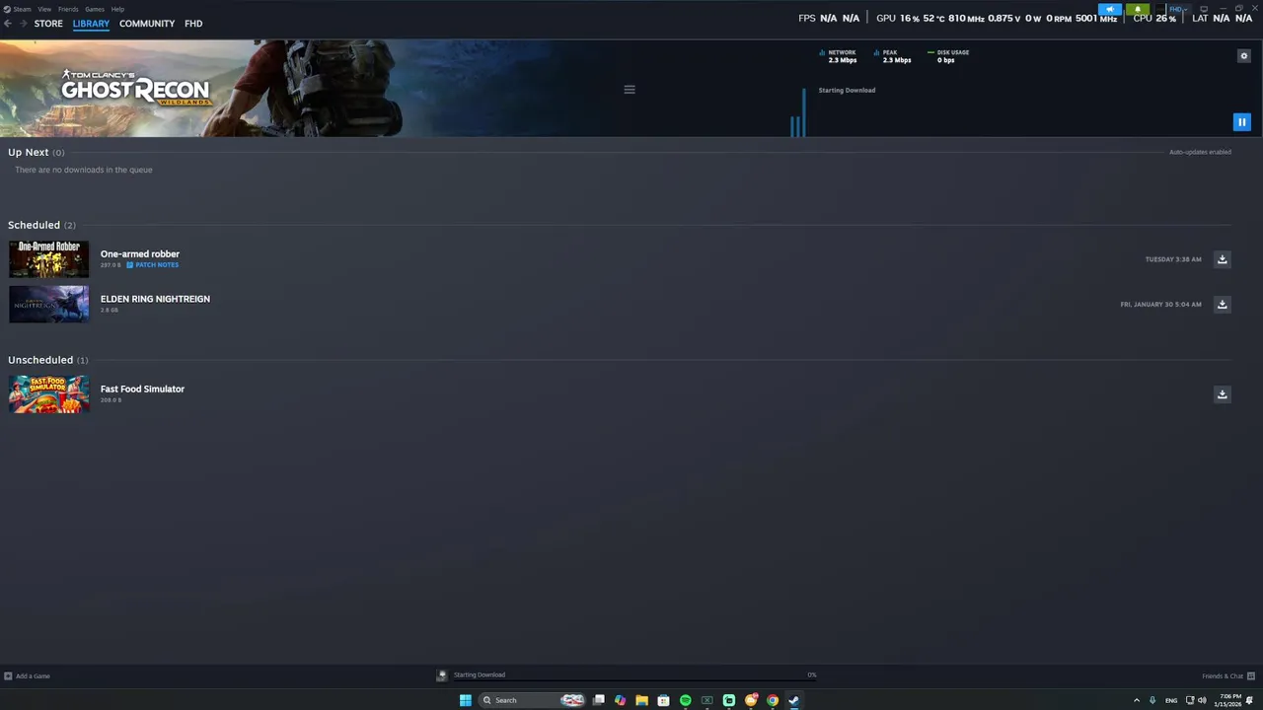The height and width of the screenshot is (710, 1263).
Task: Open Task View on the taskbar
Action: click(x=598, y=700)
